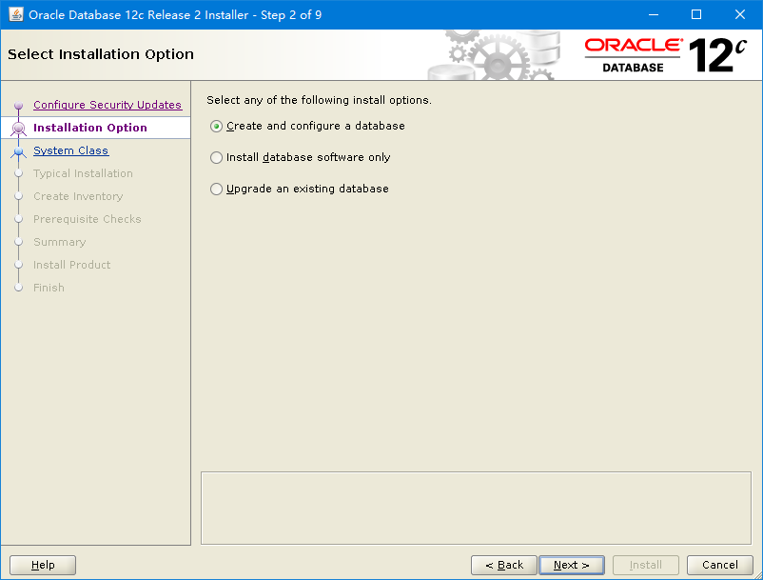Click the Typical Installation step label
Image resolution: width=763 pixels, height=580 pixels.
[83, 173]
